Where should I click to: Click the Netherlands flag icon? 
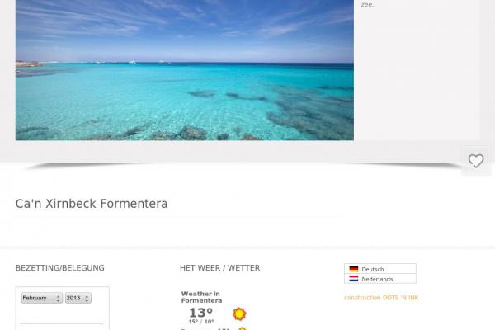coord(354,279)
